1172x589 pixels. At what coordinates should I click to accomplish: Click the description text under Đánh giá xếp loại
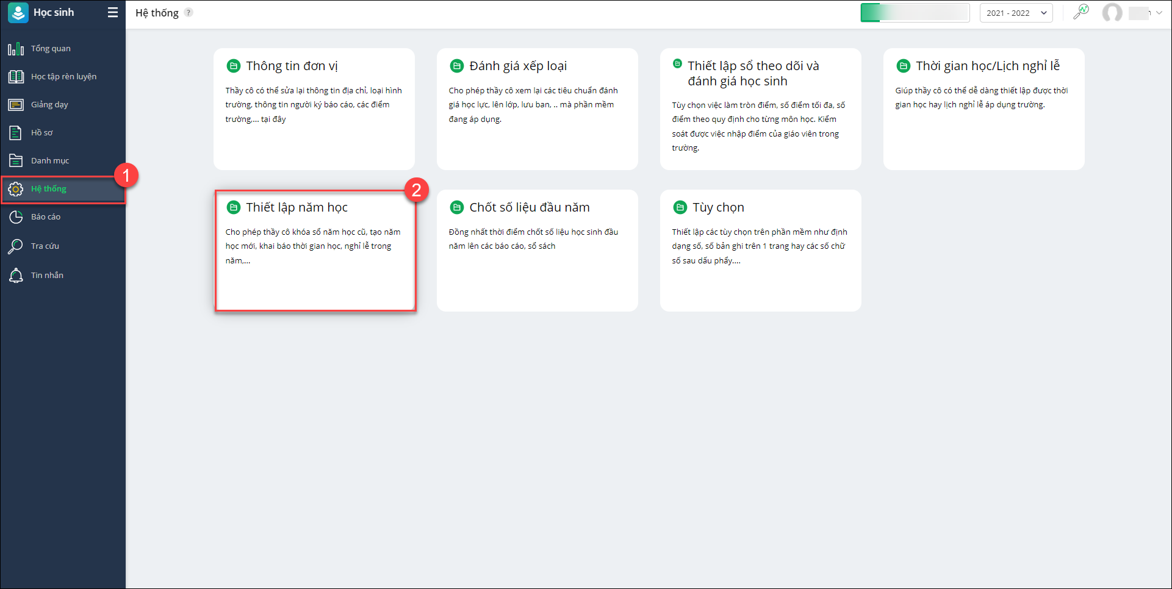(x=533, y=105)
